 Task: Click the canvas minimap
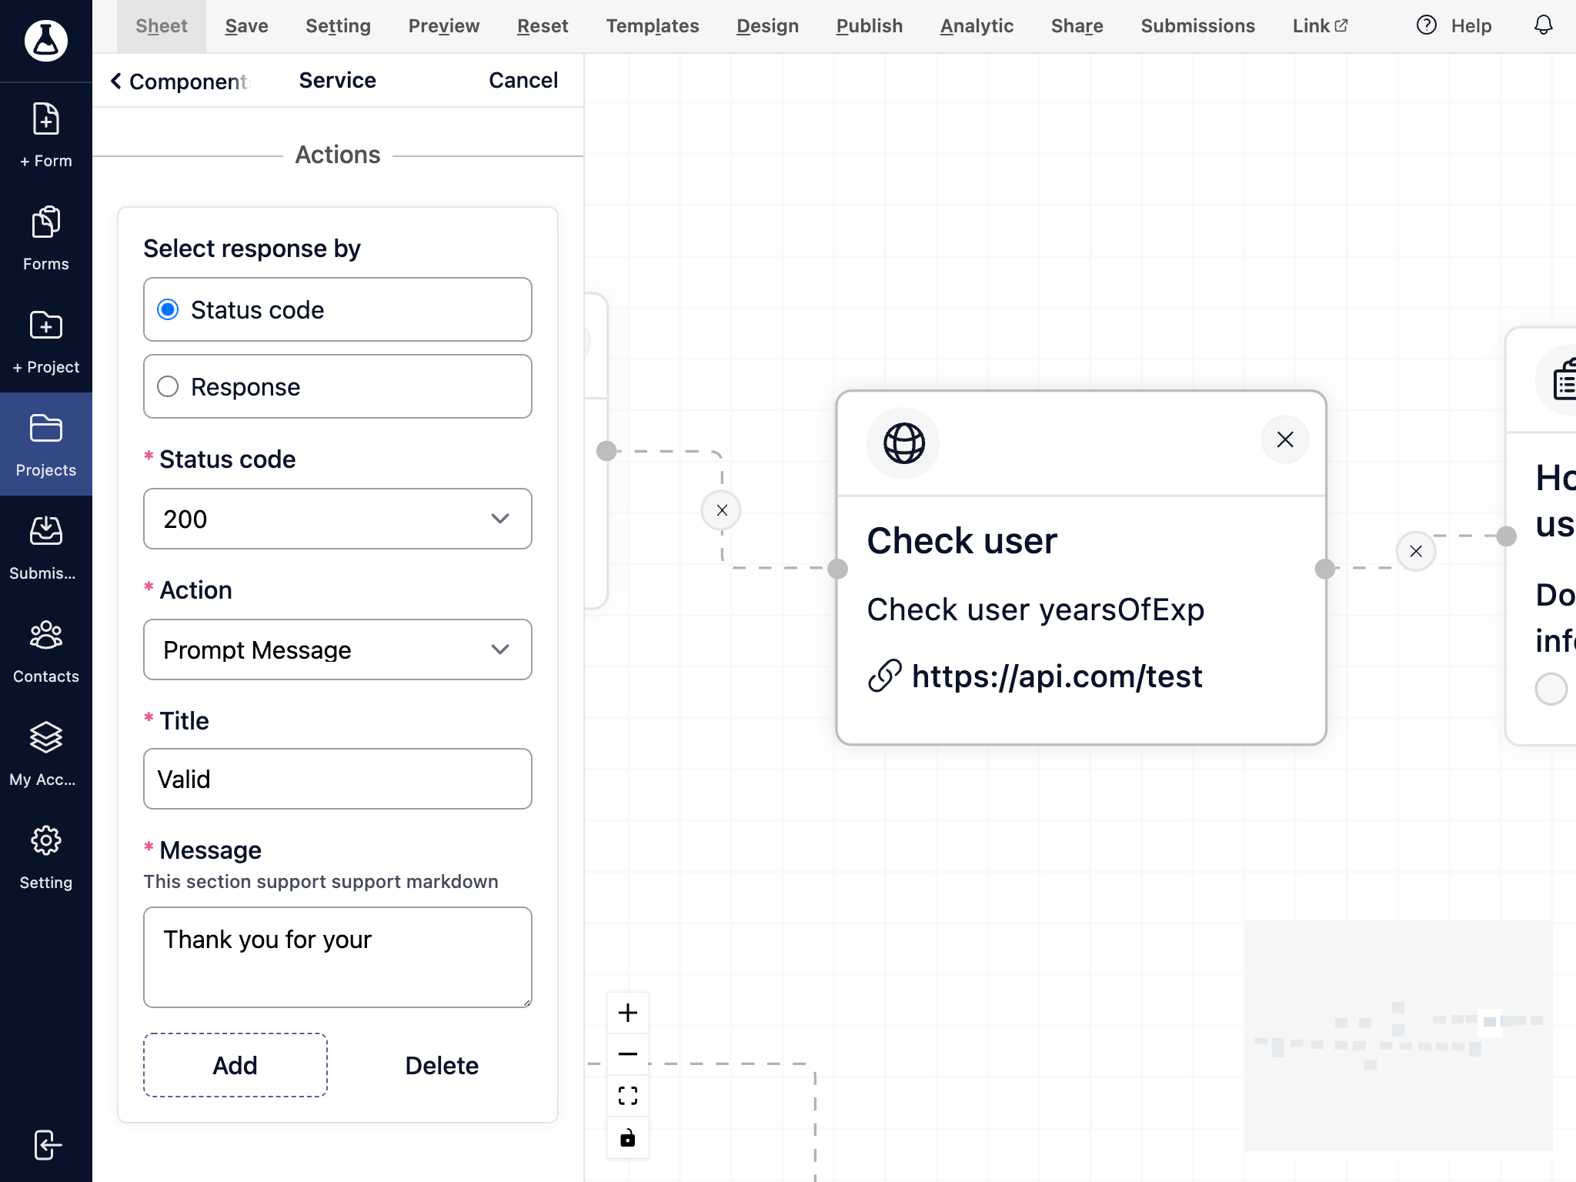pyautogui.click(x=1398, y=1035)
